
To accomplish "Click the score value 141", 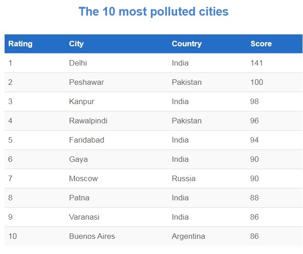I will [257, 63].
